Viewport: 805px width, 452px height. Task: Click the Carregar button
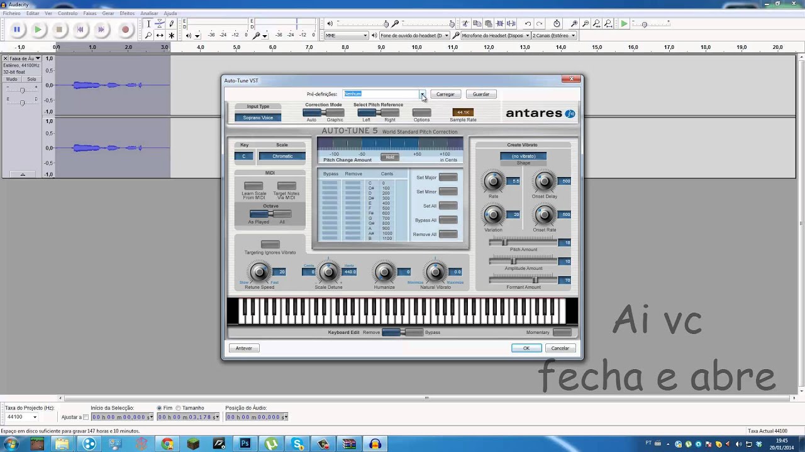click(x=445, y=94)
